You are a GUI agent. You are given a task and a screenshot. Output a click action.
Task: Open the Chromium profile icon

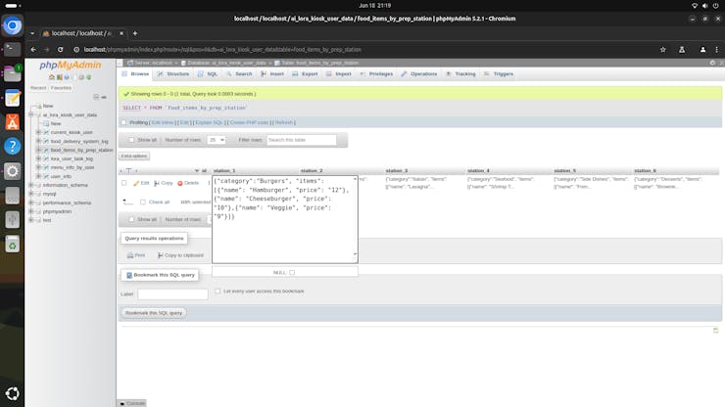tap(702, 50)
